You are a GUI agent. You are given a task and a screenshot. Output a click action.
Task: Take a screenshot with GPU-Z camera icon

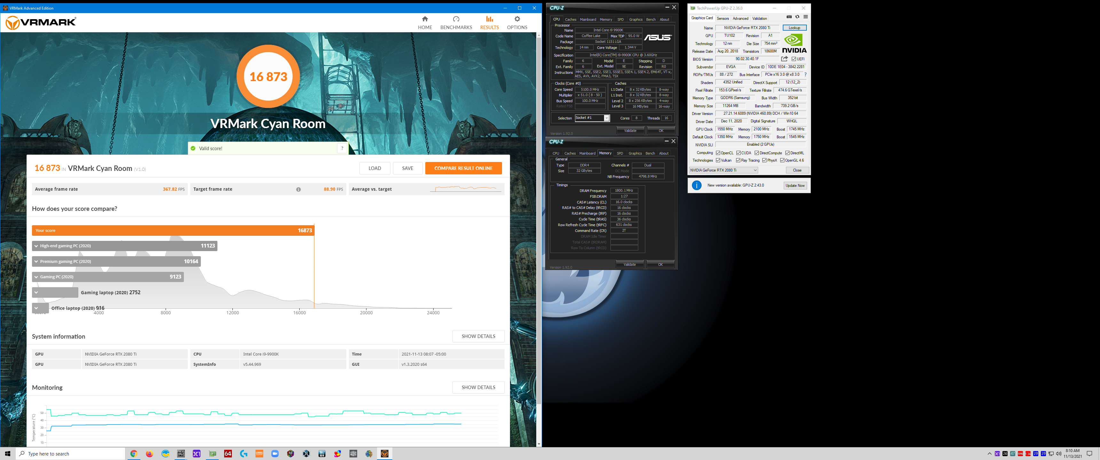pos(789,17)
